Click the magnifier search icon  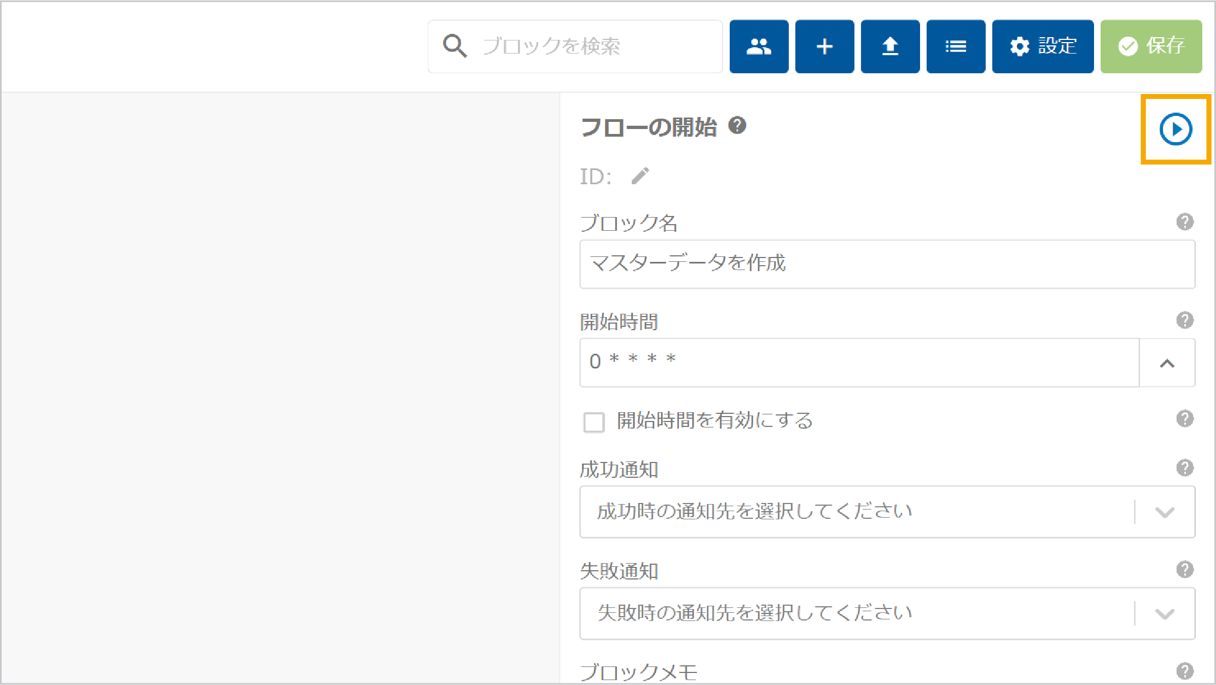(455, 46)
